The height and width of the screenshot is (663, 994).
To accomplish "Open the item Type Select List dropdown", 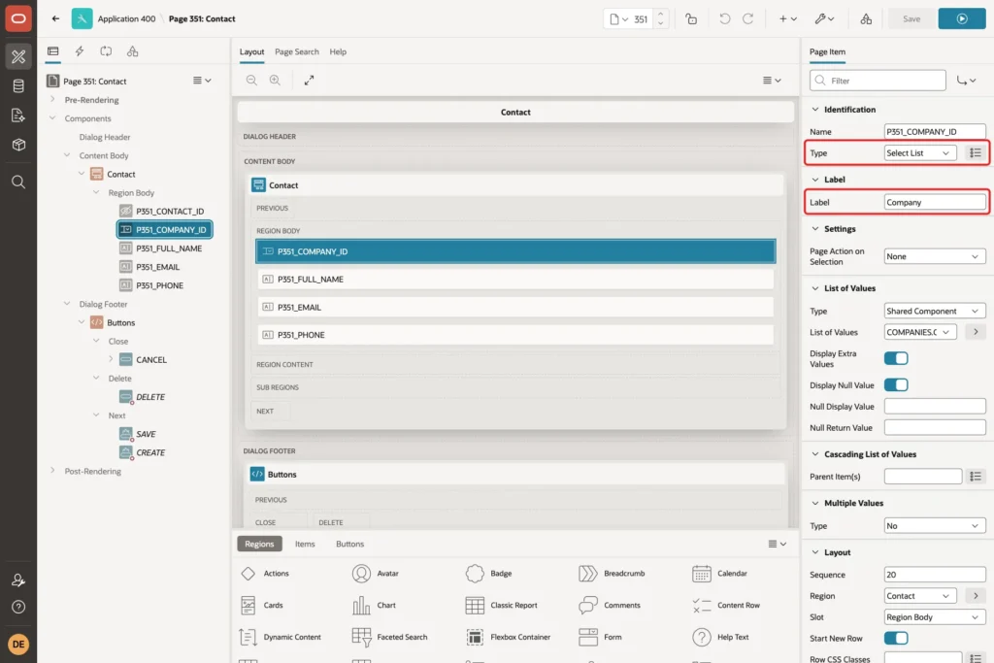I will 920,152.
